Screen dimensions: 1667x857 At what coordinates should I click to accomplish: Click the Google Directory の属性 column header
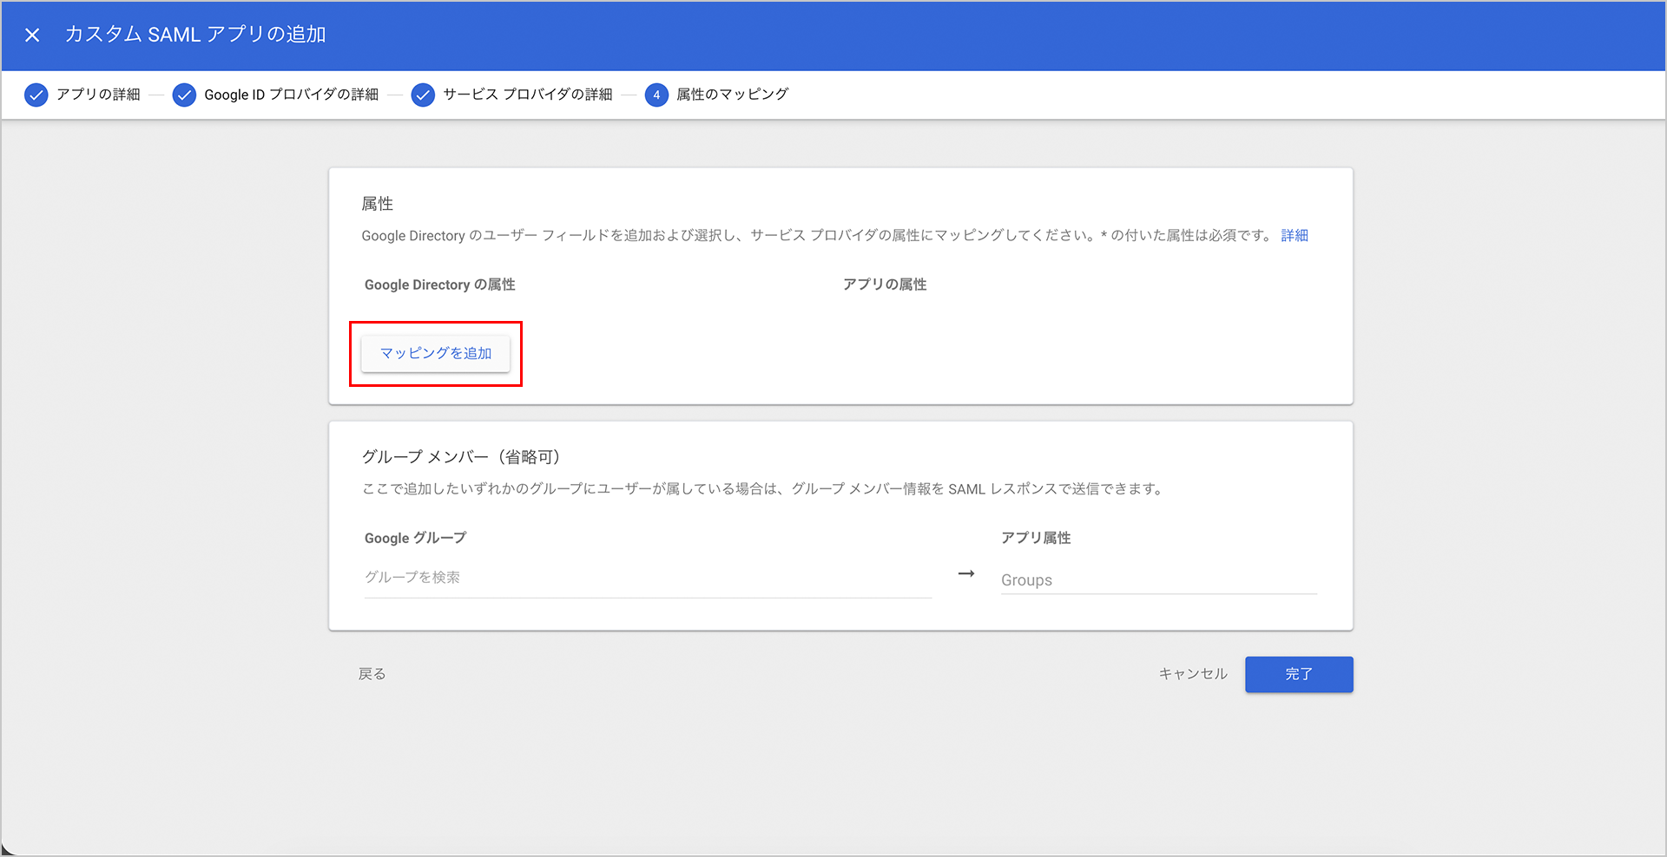pyautogui.click(x=439, y=285)
